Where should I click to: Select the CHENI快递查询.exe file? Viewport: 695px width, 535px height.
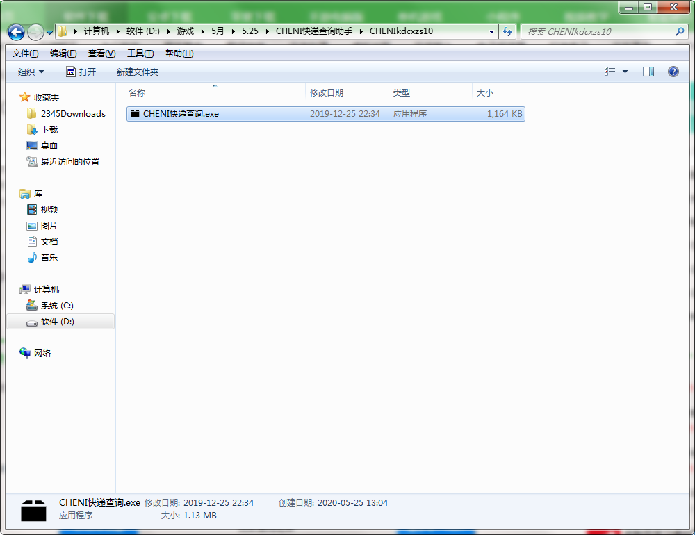click(326, 114)
